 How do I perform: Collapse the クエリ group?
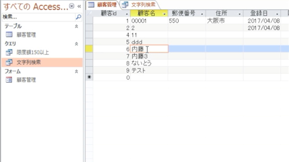(x=76, y=44)
